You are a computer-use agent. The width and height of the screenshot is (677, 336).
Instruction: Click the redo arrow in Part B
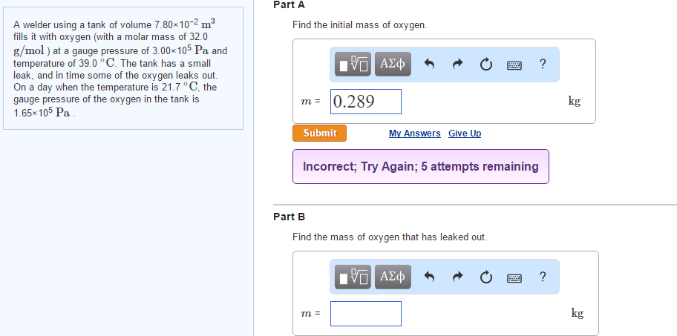tap(457, 277)
